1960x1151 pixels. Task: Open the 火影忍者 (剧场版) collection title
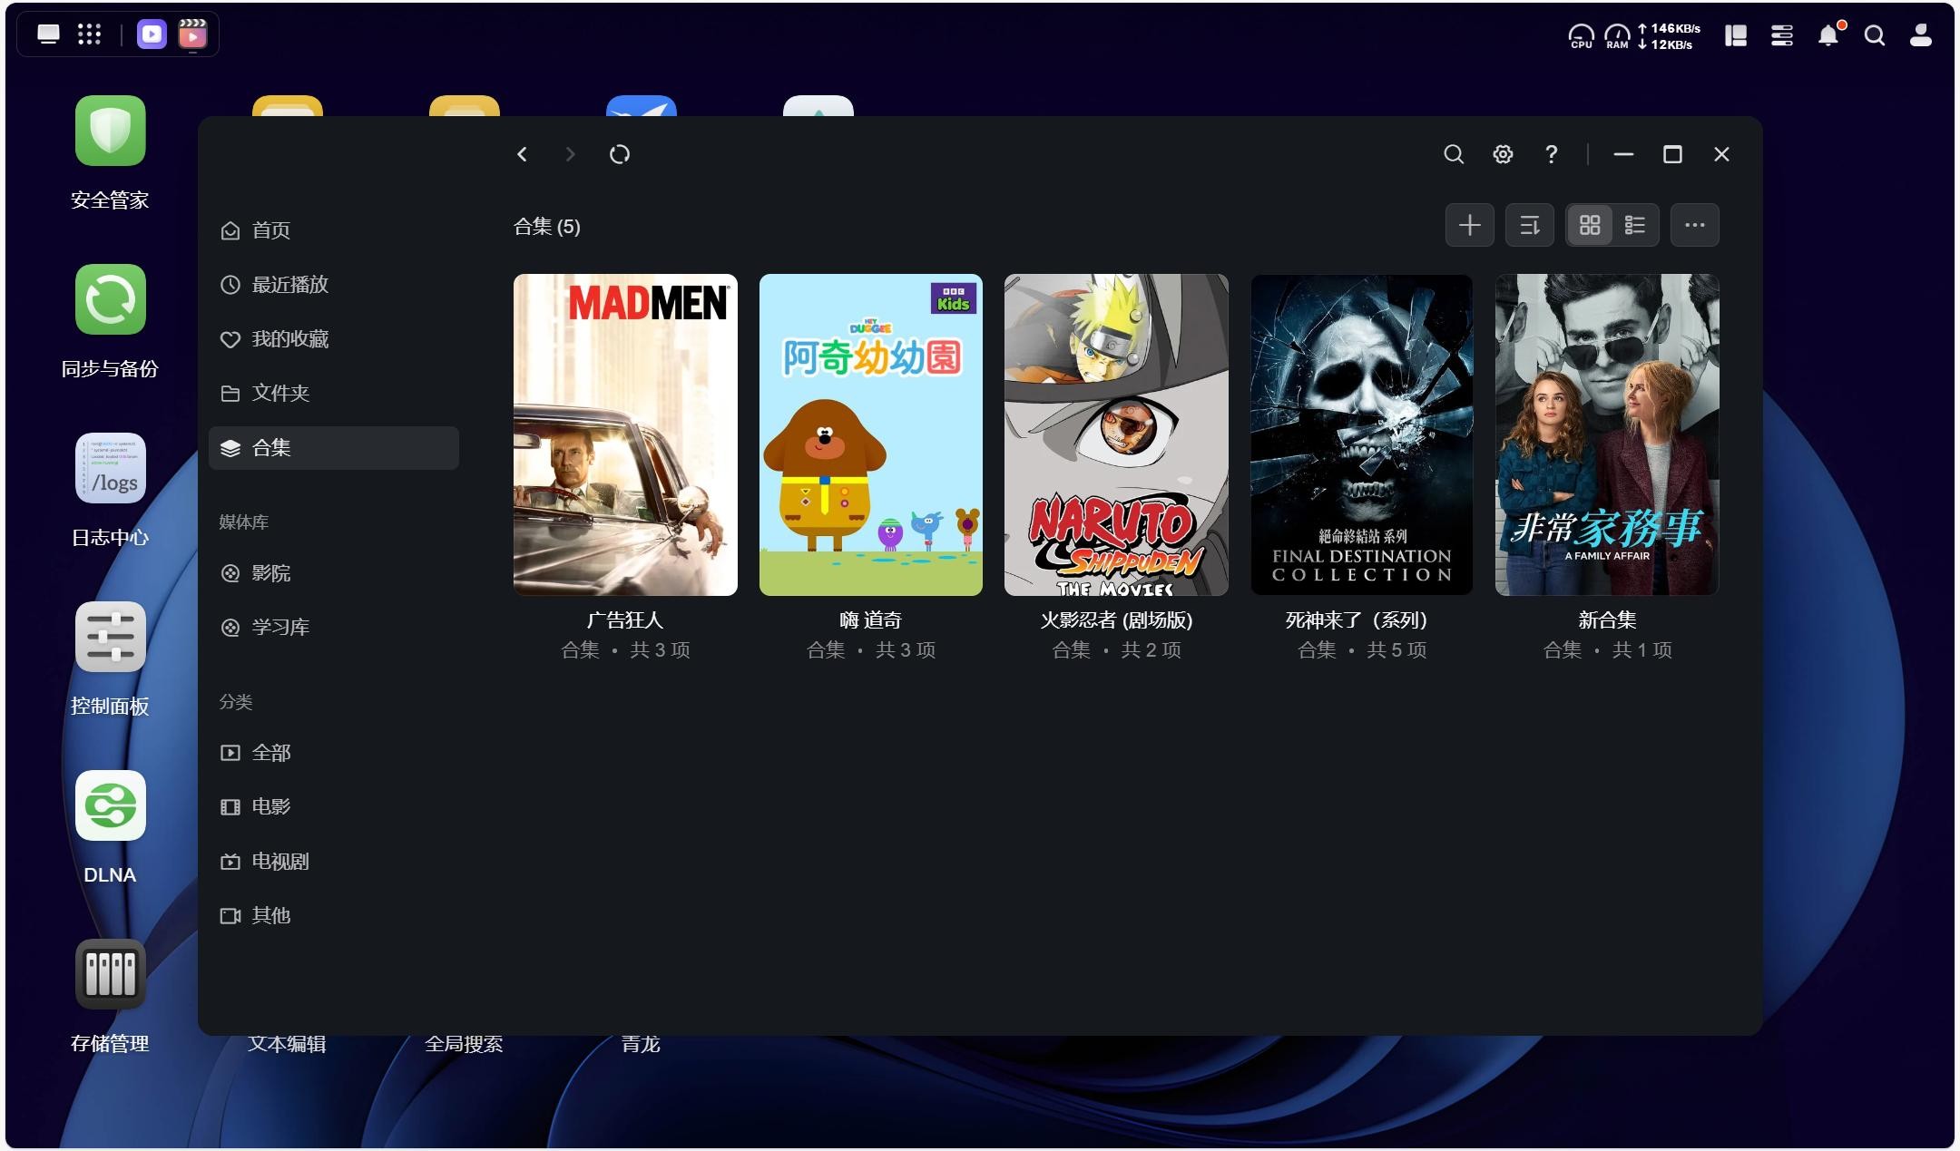(1115, 620)
